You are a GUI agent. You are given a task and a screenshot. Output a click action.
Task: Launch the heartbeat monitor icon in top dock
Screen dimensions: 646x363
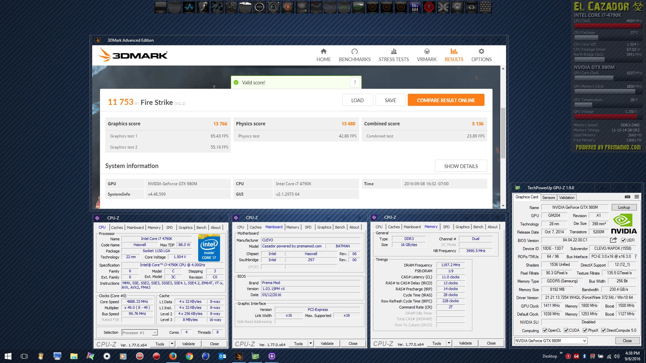tap(189, 7)
